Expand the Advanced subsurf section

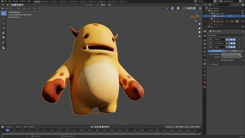214,64
